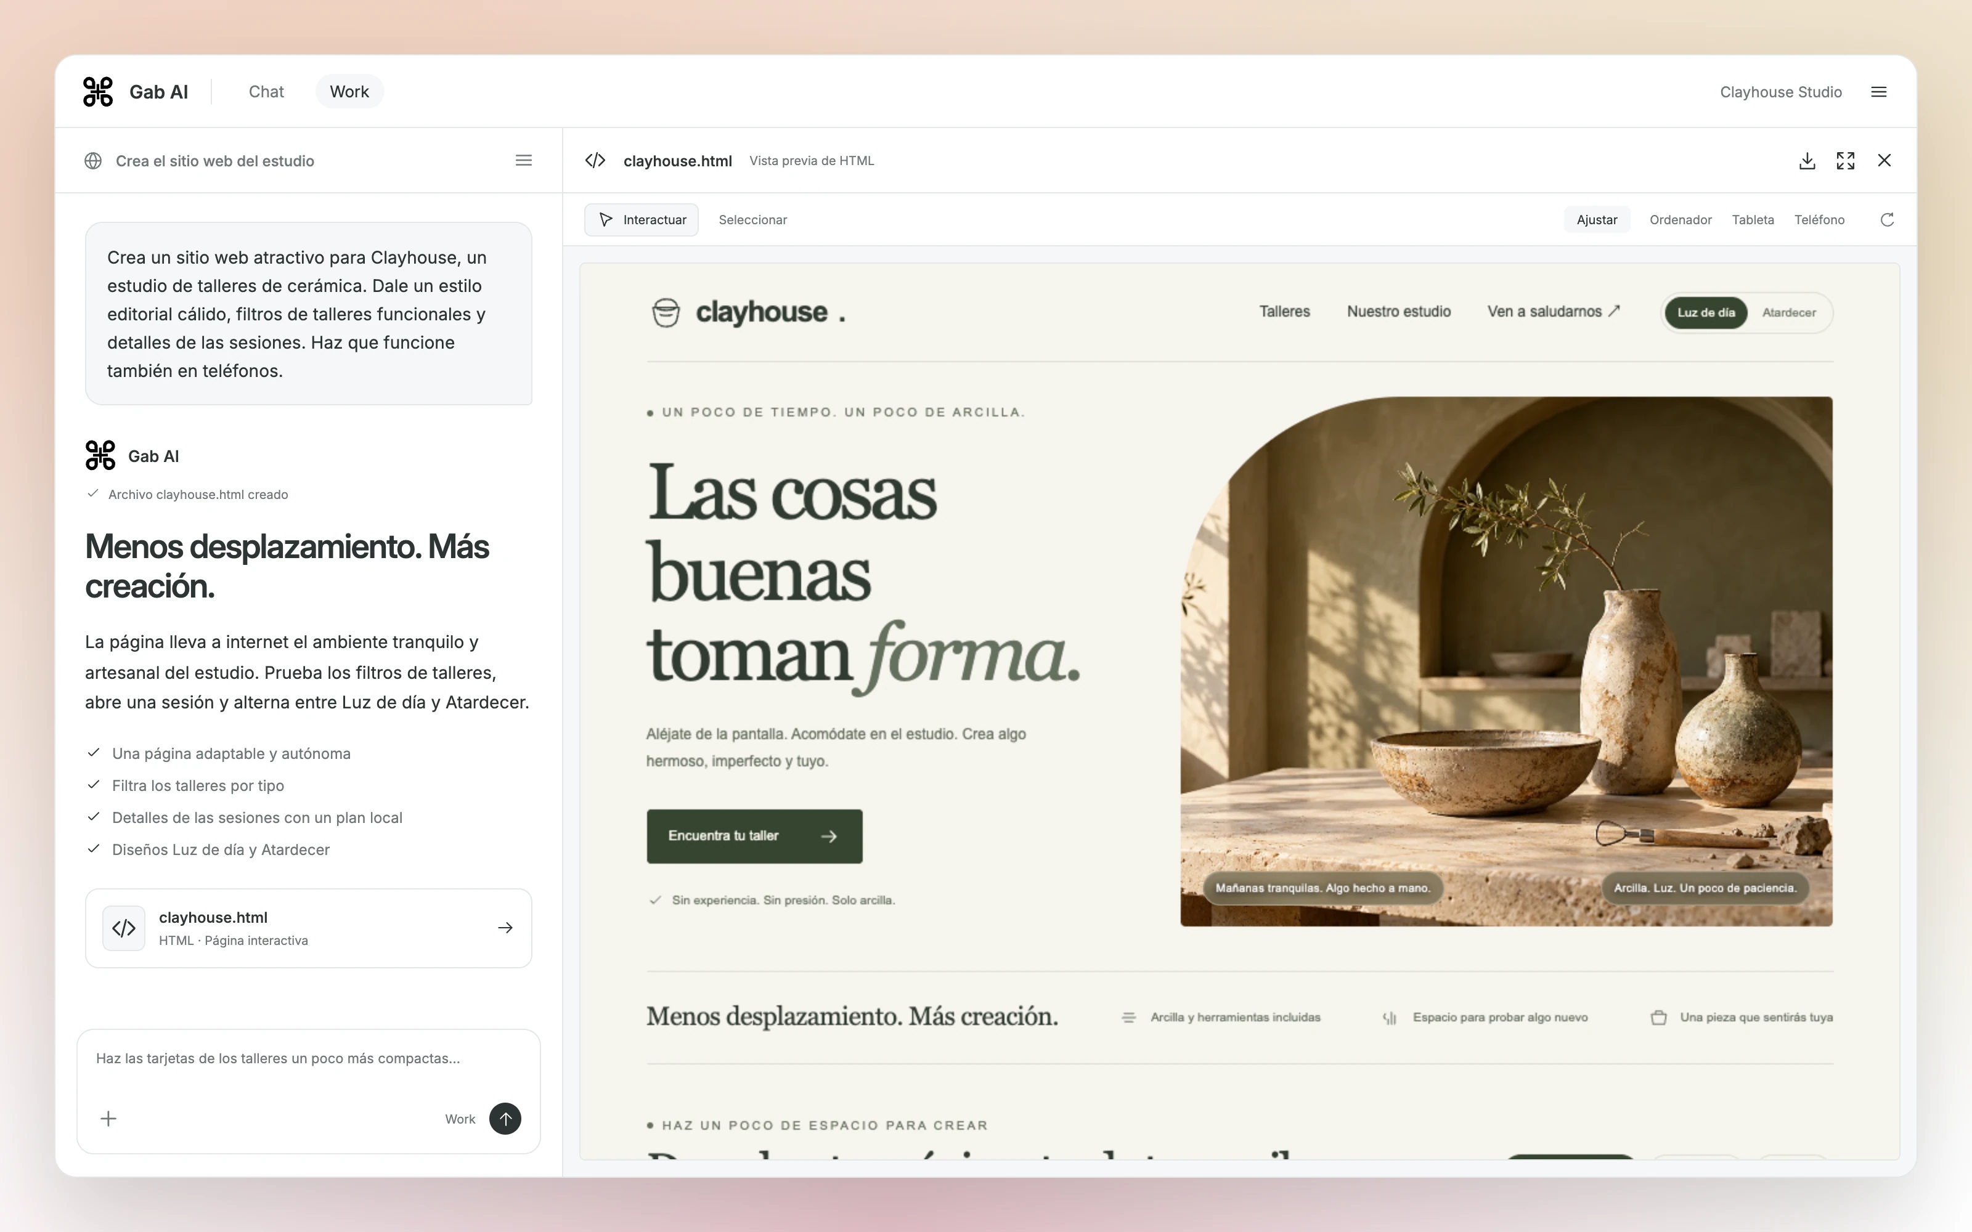Open the conversation menu beside 'Crea el sitio web del estudio'
This screenshot has height=1232, width=1972.
pos(524,161)
